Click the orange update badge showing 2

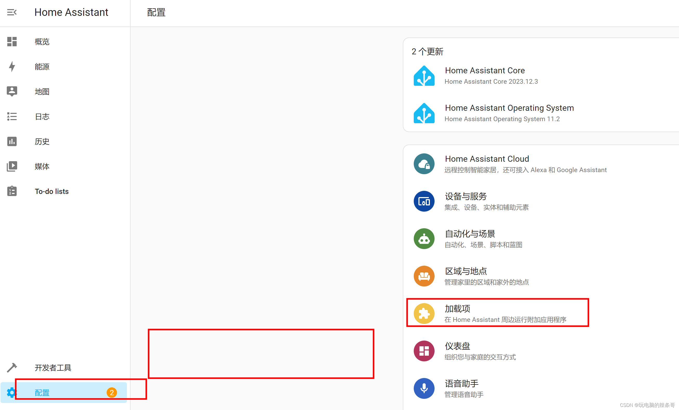(x=112, y=392)
